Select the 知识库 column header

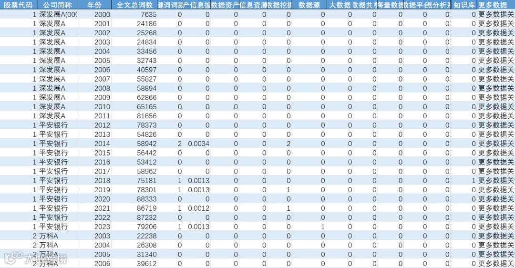point(464,5)
